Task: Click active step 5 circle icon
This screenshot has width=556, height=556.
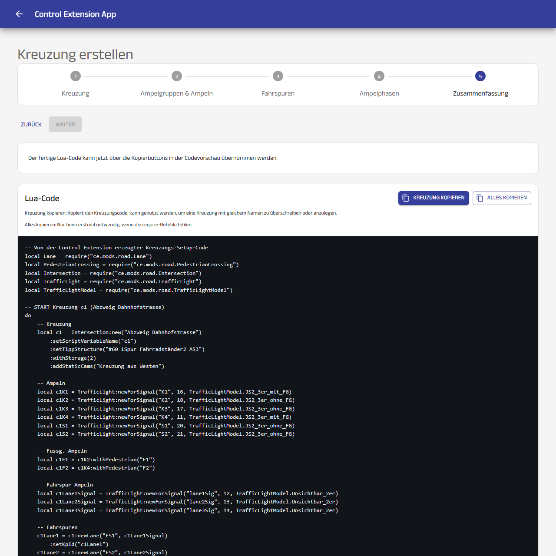Action: (x=480, y=76)
